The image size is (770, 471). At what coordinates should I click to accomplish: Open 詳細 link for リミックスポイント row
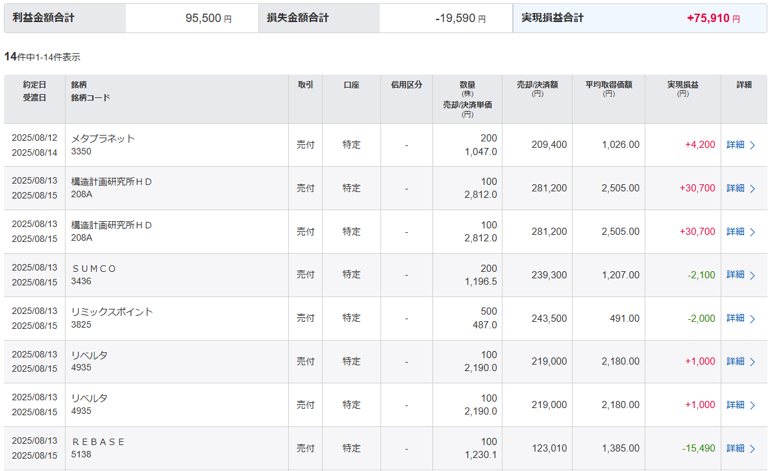pyautogui.click(x=736, y=318)
